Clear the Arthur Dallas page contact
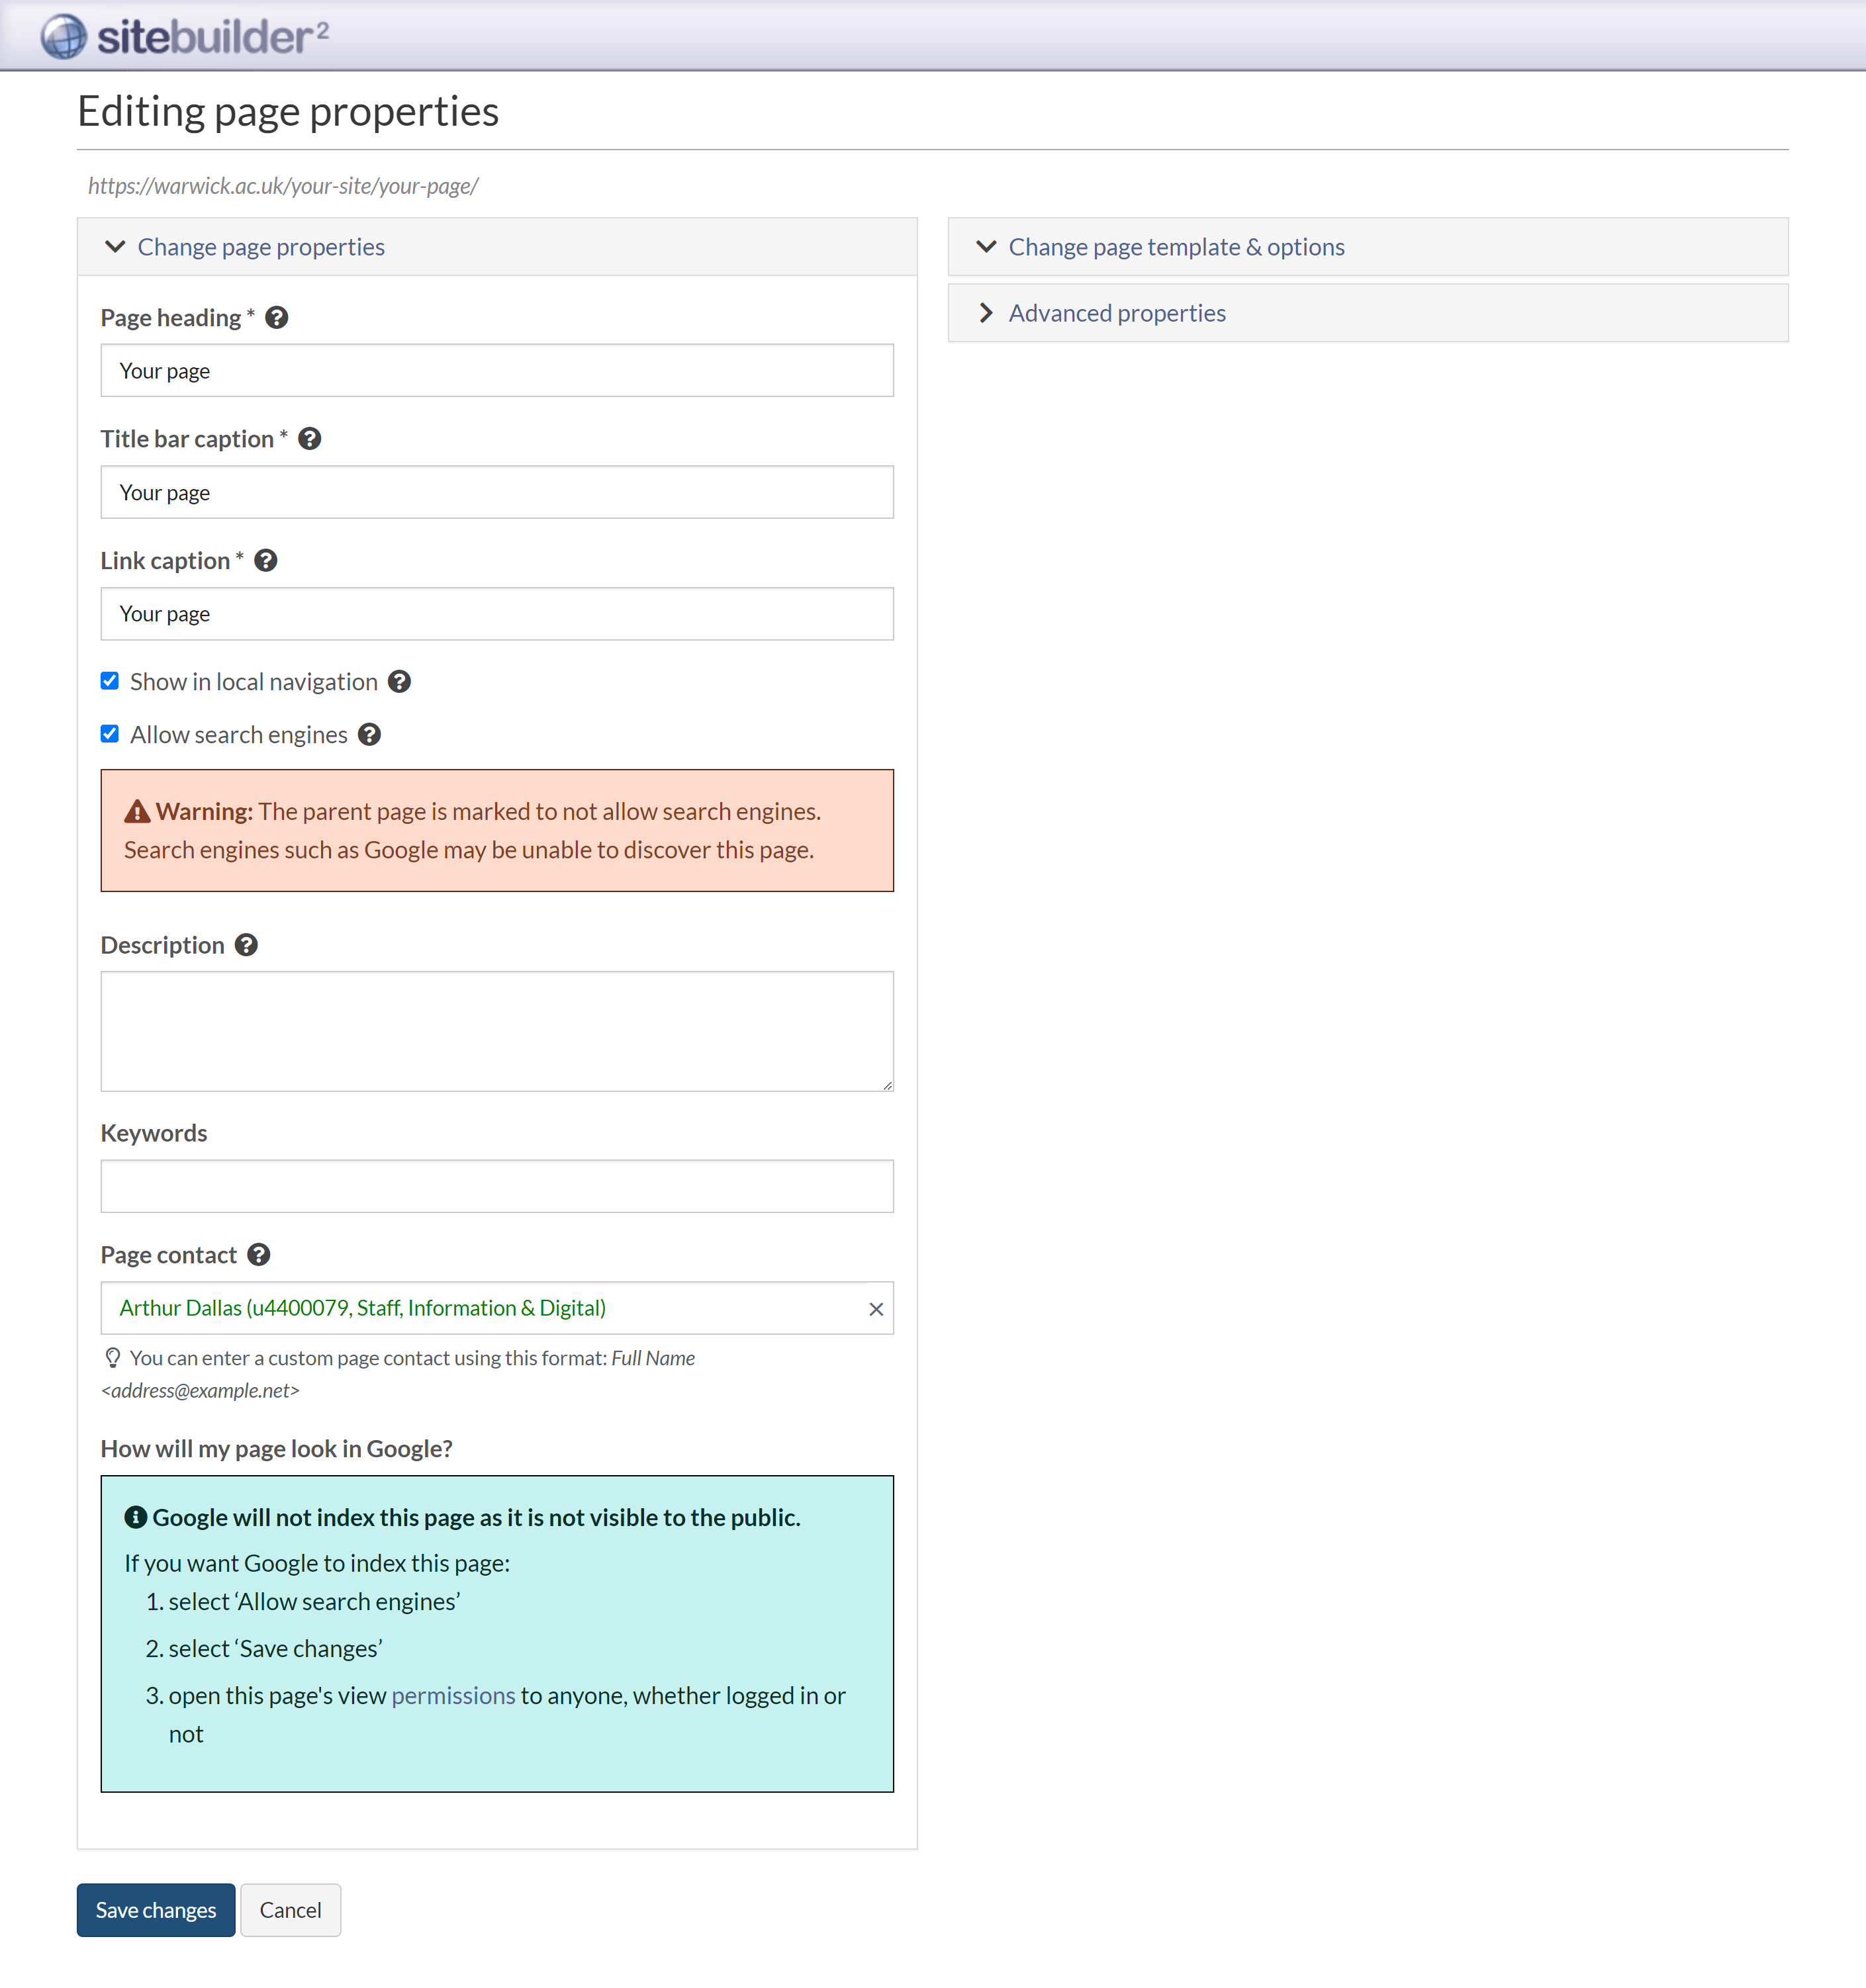The width and height of the screenshot is (1866, 1988). [x=876, y=1309]
